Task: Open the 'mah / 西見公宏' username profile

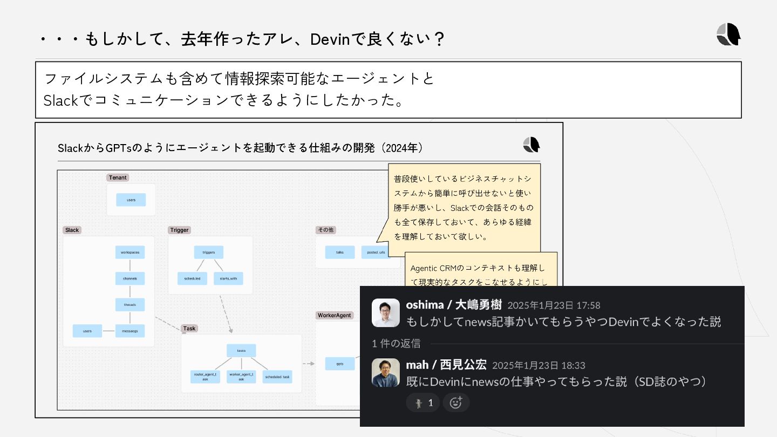Action: point(446,365)
